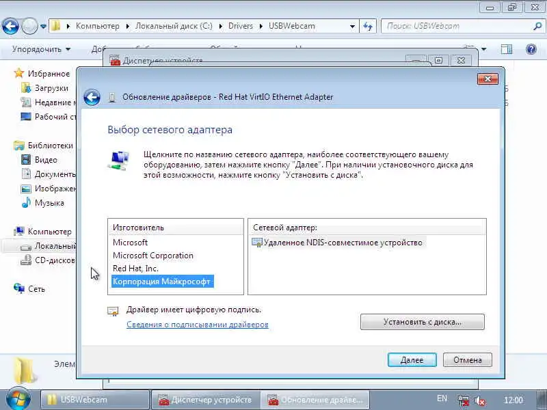Open Недавние места in sidebar
The image size is (547, 410).
point(48,102)
